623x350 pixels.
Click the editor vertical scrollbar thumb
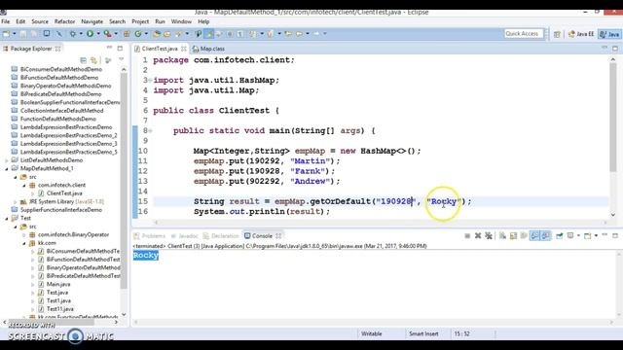tap(613, 117)
